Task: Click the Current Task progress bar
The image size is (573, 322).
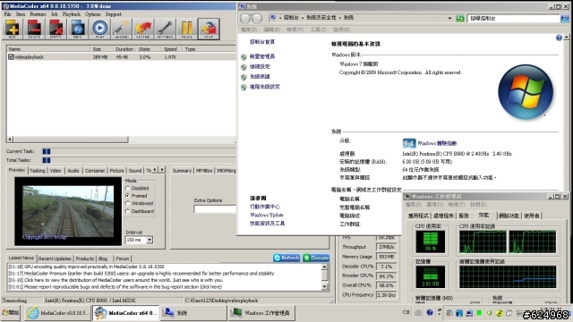Action: point(139,151)
